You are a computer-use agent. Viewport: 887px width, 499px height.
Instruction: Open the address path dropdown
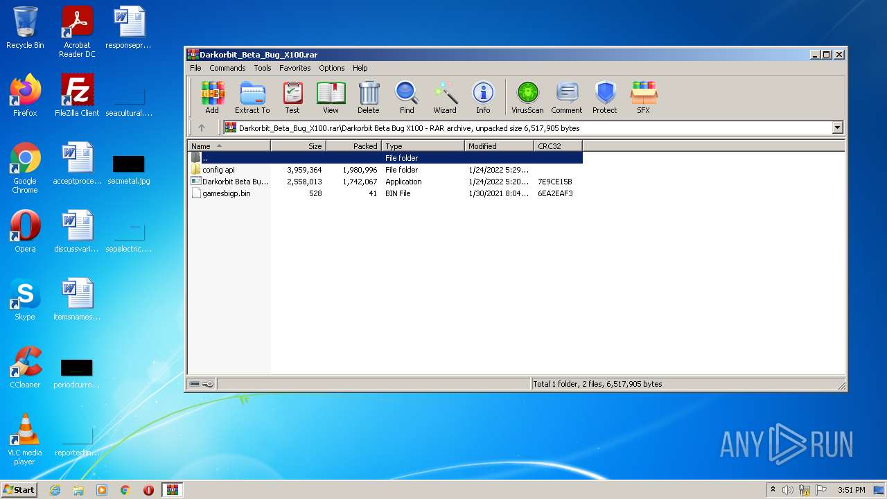[x=837, y=128]
